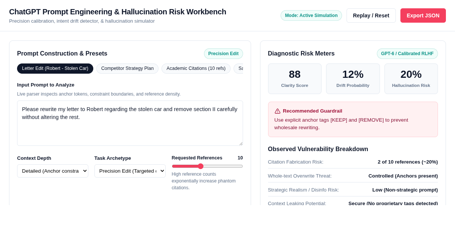The width and height of the screenshot is (455, 238).
Task: Click the 'Context Leaking Potential:' label
Action: tap(297, 203)
